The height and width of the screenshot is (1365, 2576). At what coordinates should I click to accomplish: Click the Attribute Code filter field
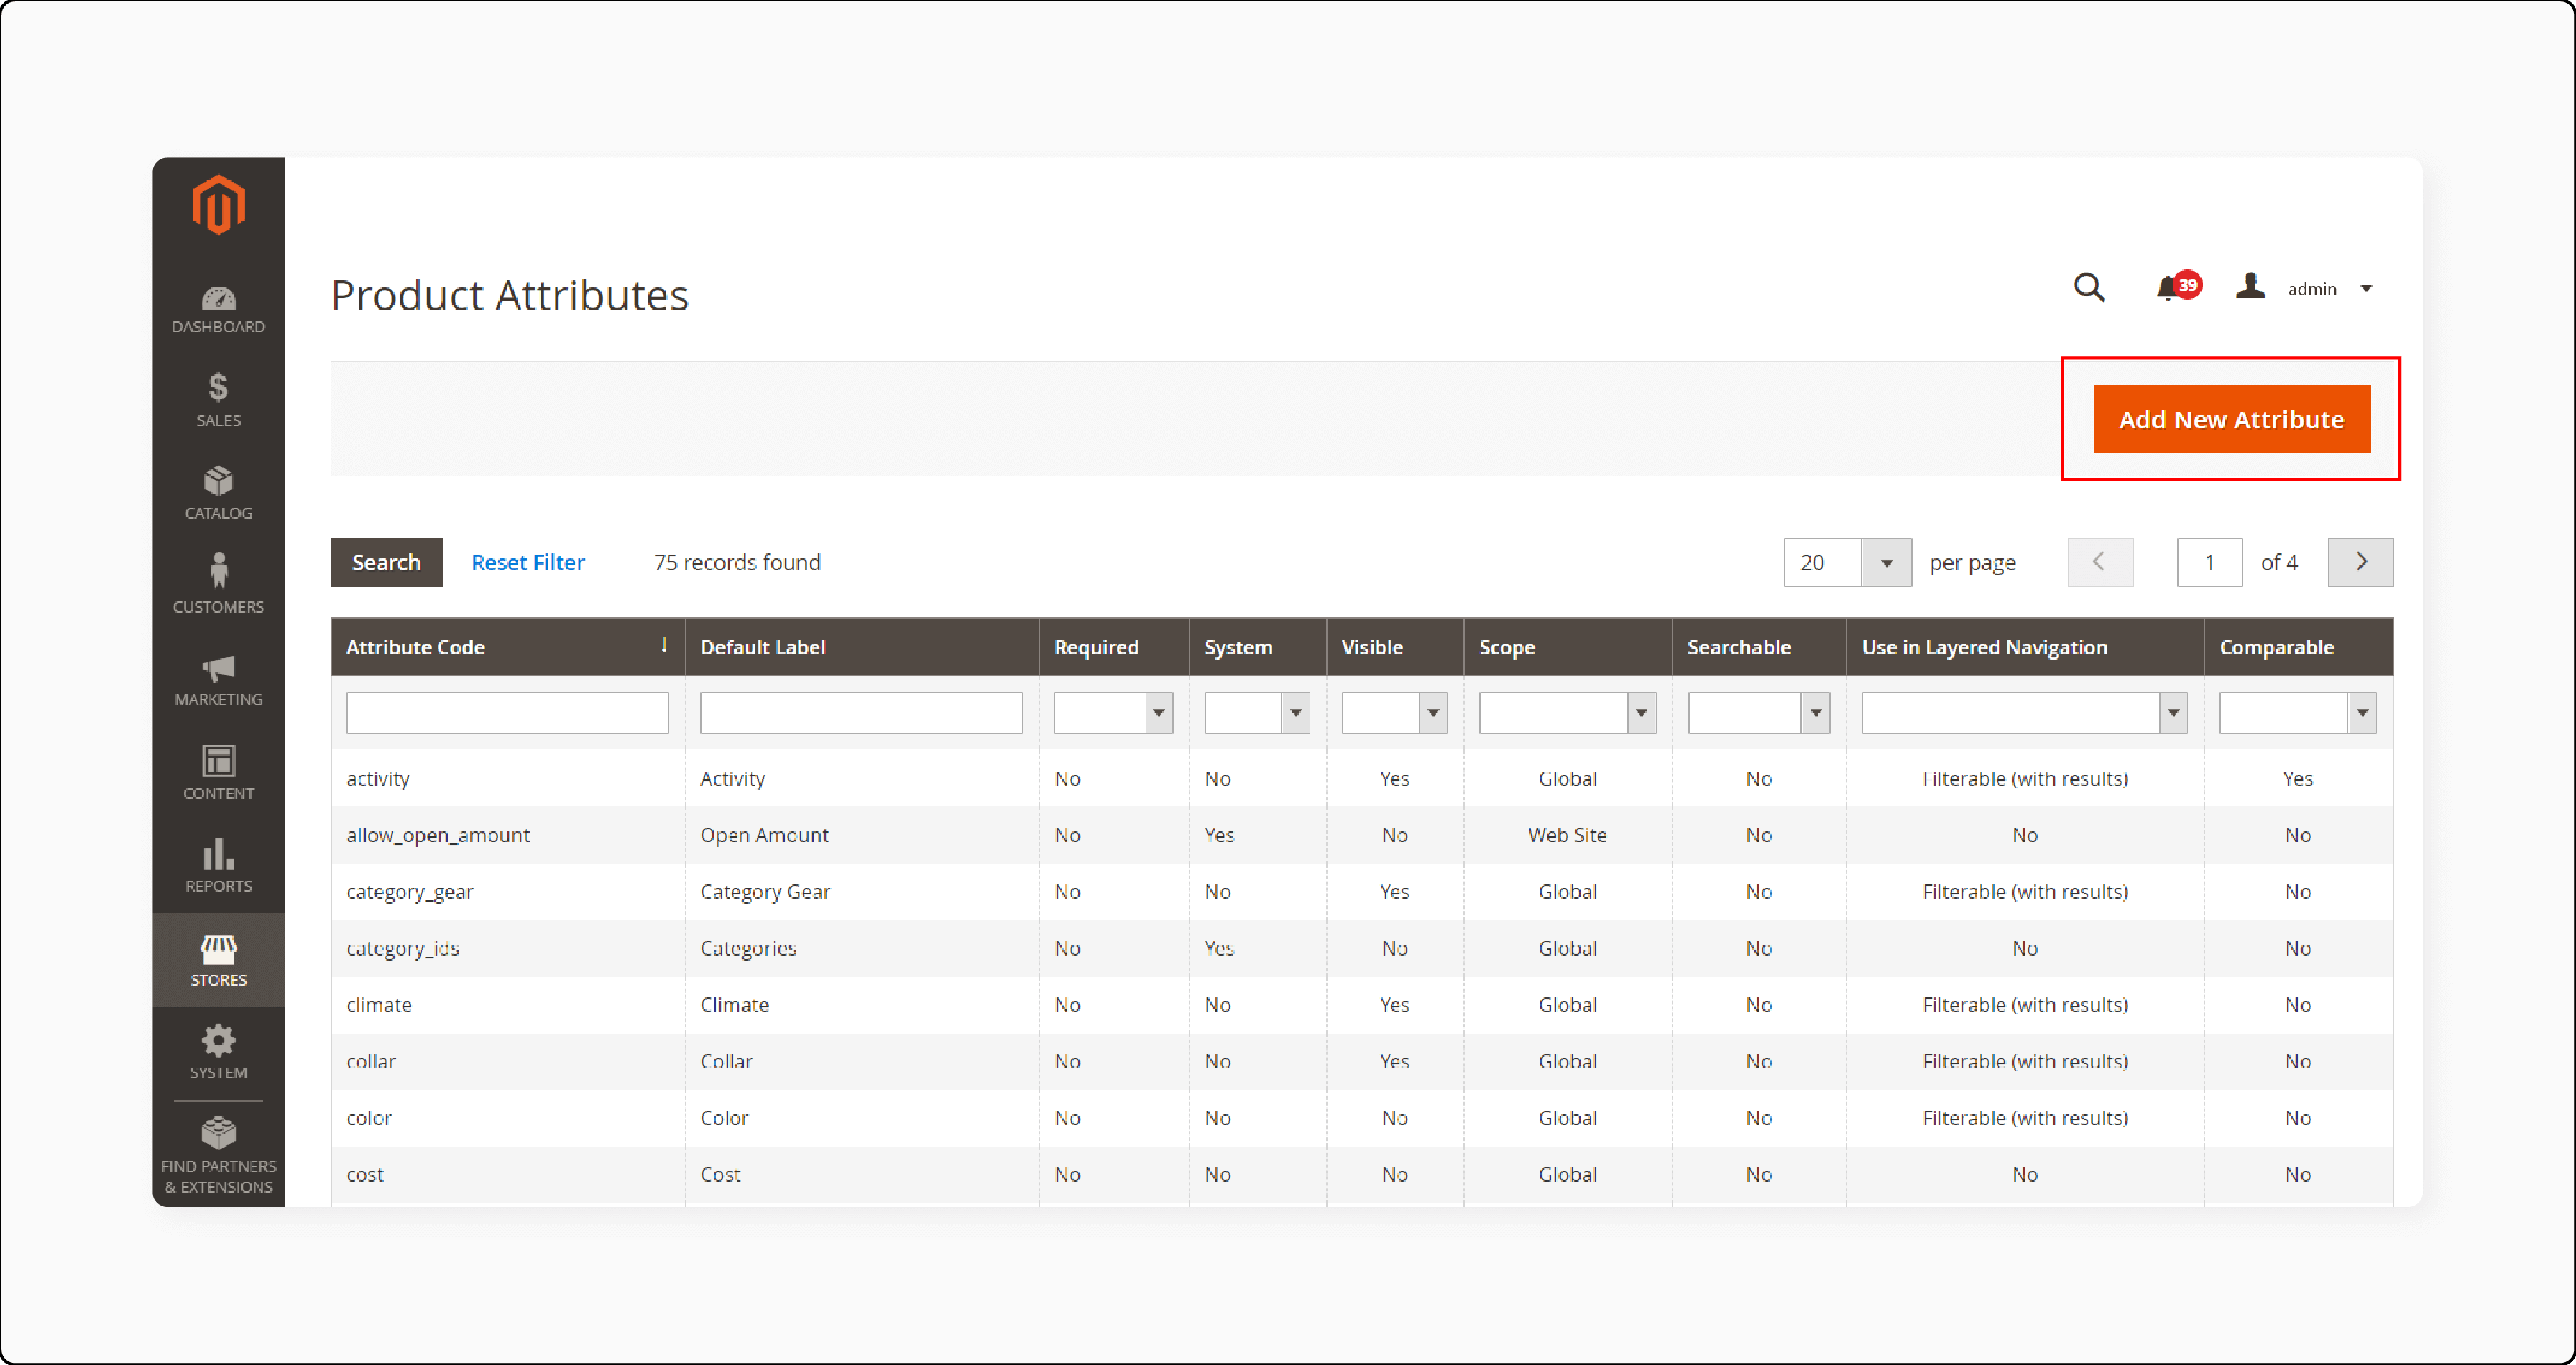tap(507, 713)
